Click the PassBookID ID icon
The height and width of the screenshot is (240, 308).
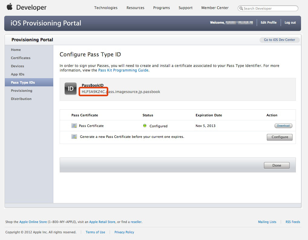71,89
